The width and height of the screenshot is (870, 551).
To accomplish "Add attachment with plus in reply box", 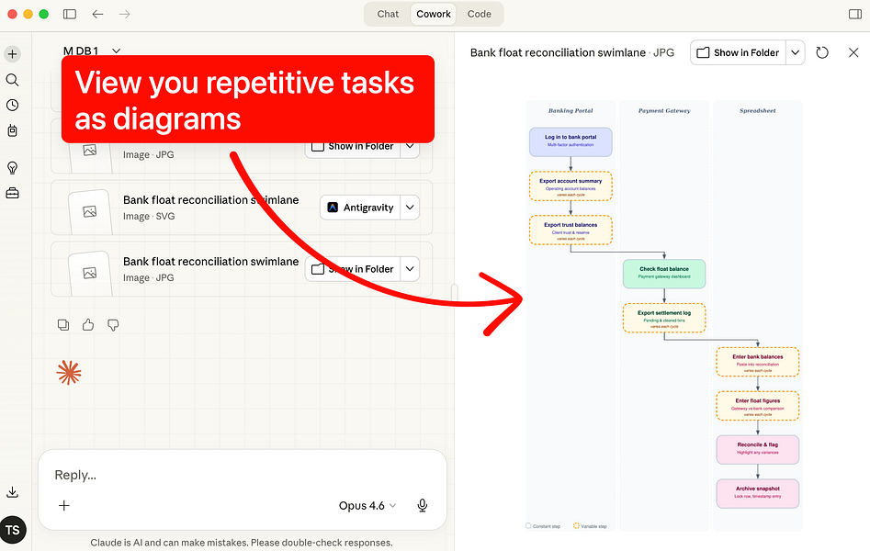I will tap(64, 505).
